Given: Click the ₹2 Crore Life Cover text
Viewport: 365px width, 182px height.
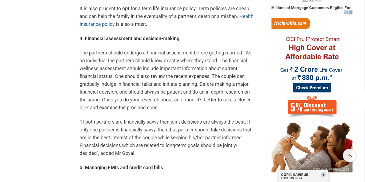Looking at the screenshot, I should click(311, 70).
